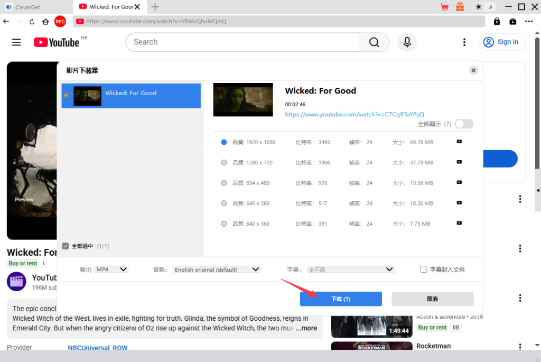Select Wicked: For Good in the list

(131, 96)
